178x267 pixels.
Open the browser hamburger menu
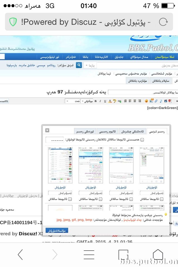[89, 254]
